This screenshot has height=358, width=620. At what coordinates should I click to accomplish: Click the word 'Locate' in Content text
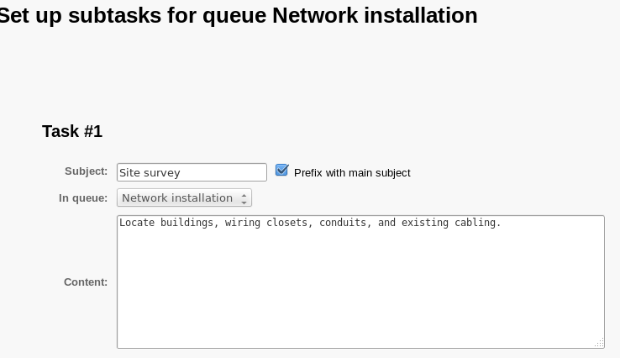pos(137,223)
